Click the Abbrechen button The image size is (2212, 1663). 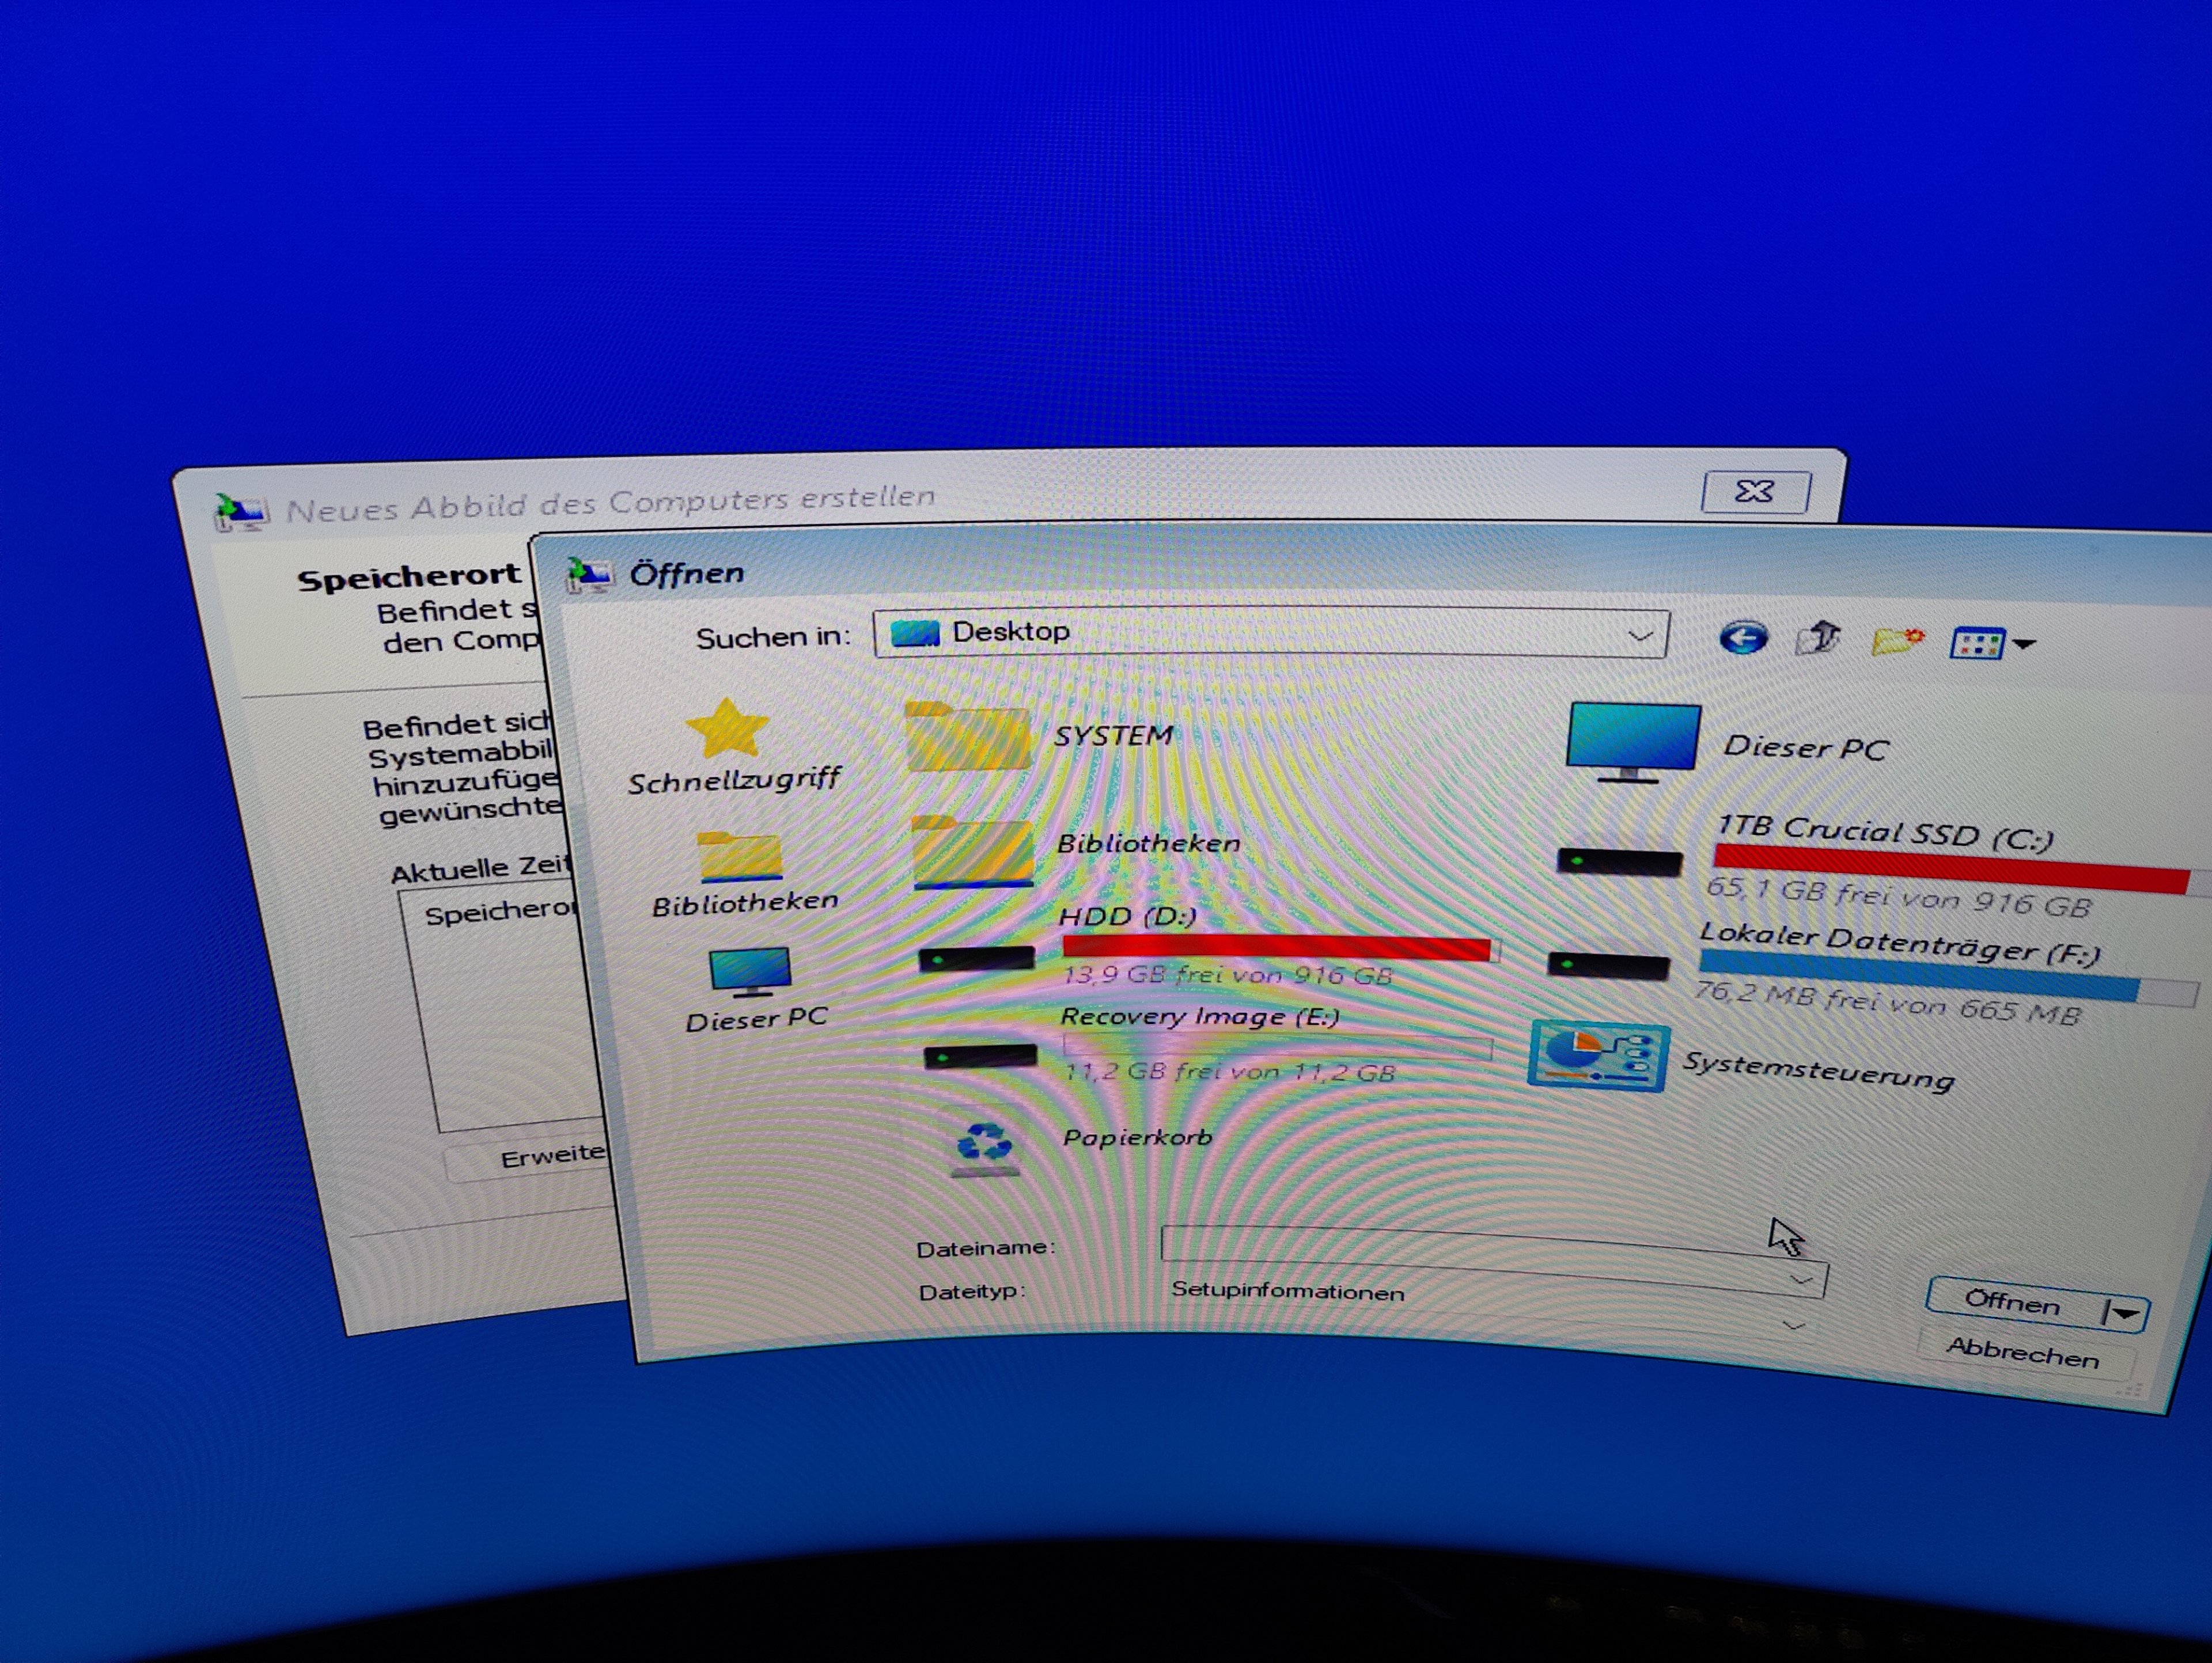coord(2022,1354)
